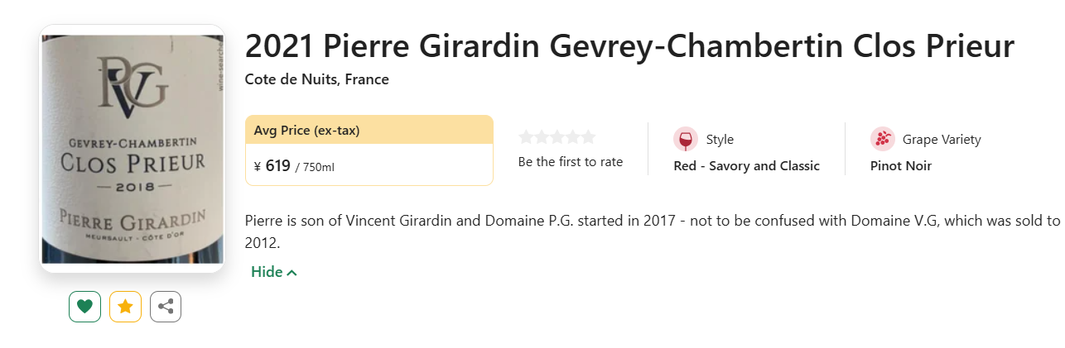Screen dimensions: 1065x348
Task: Select the fourth rating star
Action: (573, 137)
